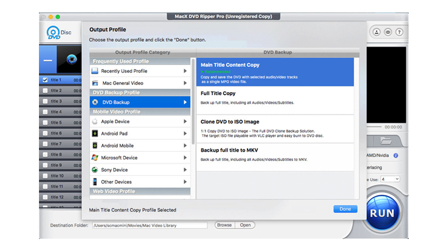Click the Mac General Video icon
The width and height of the screenshot is (447, 251).
pyautogui.click(x=95, y=83)
